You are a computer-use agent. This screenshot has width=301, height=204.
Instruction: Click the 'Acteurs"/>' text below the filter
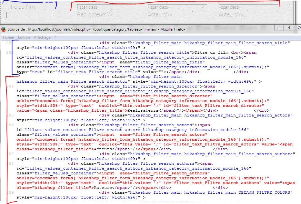(x=160, y=14)
